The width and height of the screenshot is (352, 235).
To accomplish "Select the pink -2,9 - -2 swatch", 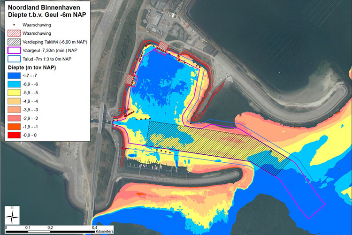I will 14,118.
